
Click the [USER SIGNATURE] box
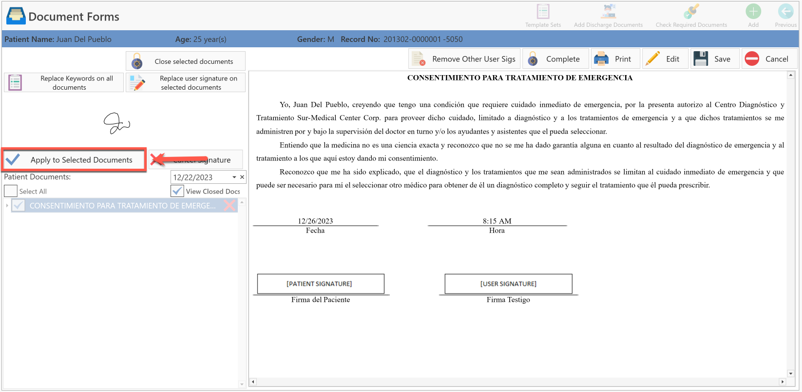click(508, 284)
